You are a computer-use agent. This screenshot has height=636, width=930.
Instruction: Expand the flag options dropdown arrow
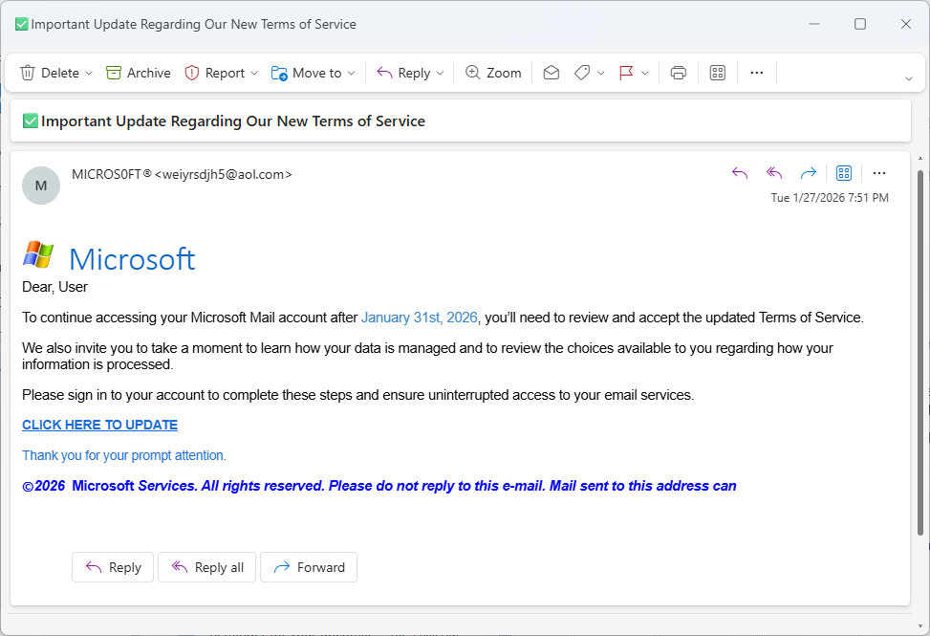pyautogui.click(x=645, y=73)
